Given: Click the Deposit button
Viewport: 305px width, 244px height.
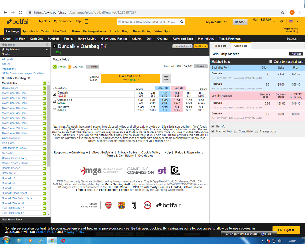Looking at the screenshot, I should point(240,22).
